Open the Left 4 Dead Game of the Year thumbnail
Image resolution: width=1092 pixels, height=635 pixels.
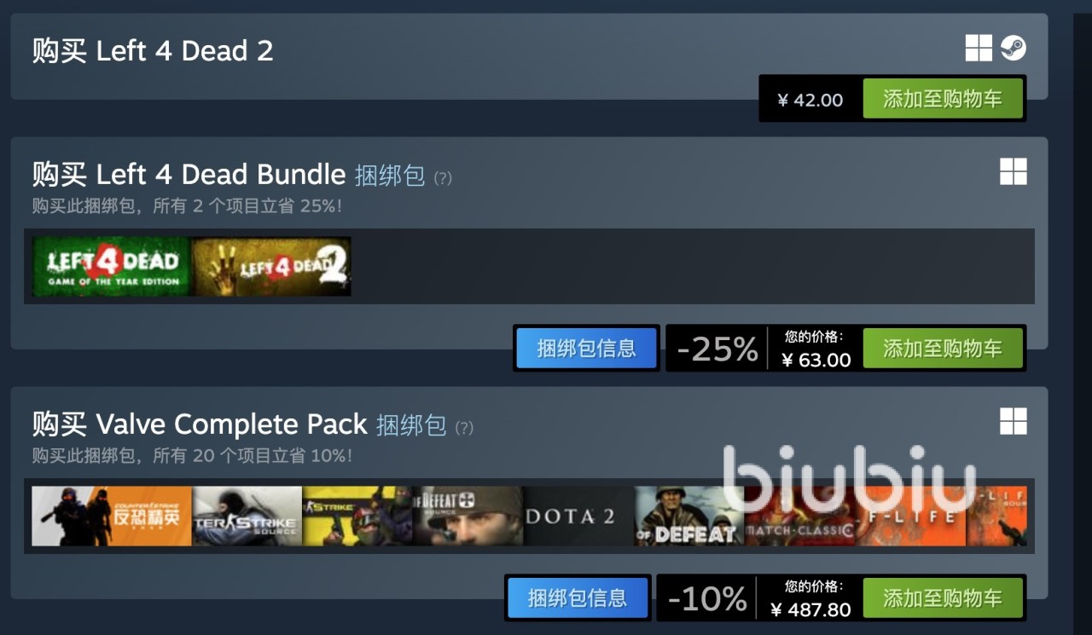(112, 266)
